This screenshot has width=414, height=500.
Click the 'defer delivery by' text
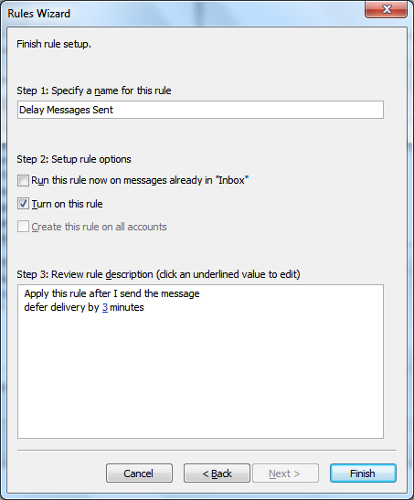62,307
